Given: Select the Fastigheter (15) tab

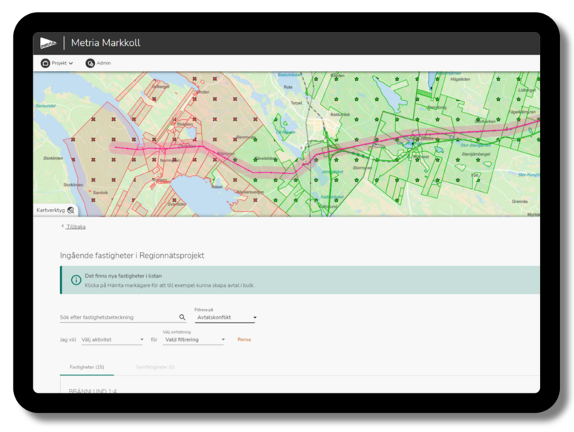Looking at the screenshot, I should click(87, 367).
